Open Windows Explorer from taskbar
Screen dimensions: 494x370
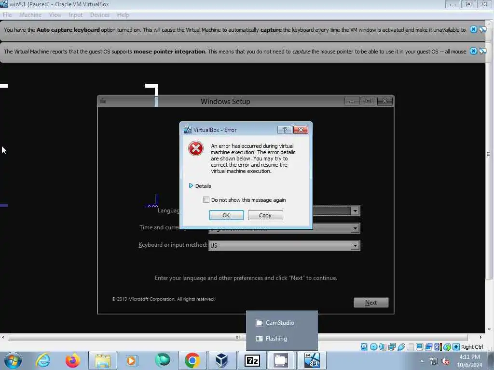[x=102, y=360]
